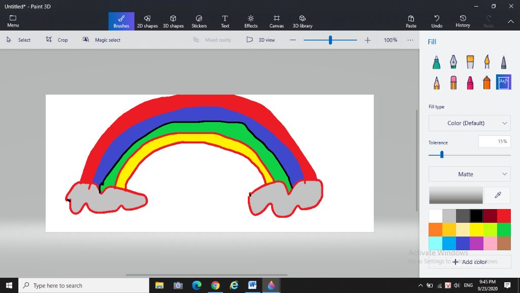Open the more options ellipsis
This screenshot has height=293, width=520.
tap(410, 40)
